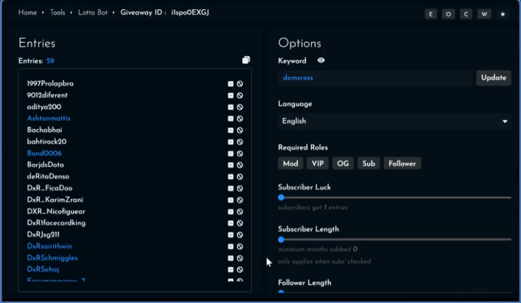Remove entry DXR_Nicofiguear with minus icon
Image resolution: width=521 pixels, height=303 pixels.
pos(231,211)
